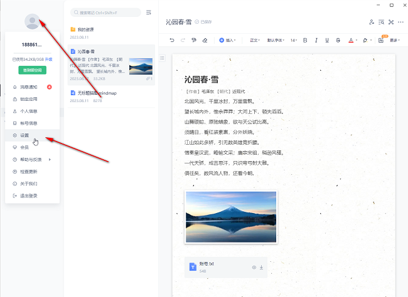The width and height of the screenshot is (408, 297).
Task: Open the 无标题脑图.mindmap note
Action: 111,96
